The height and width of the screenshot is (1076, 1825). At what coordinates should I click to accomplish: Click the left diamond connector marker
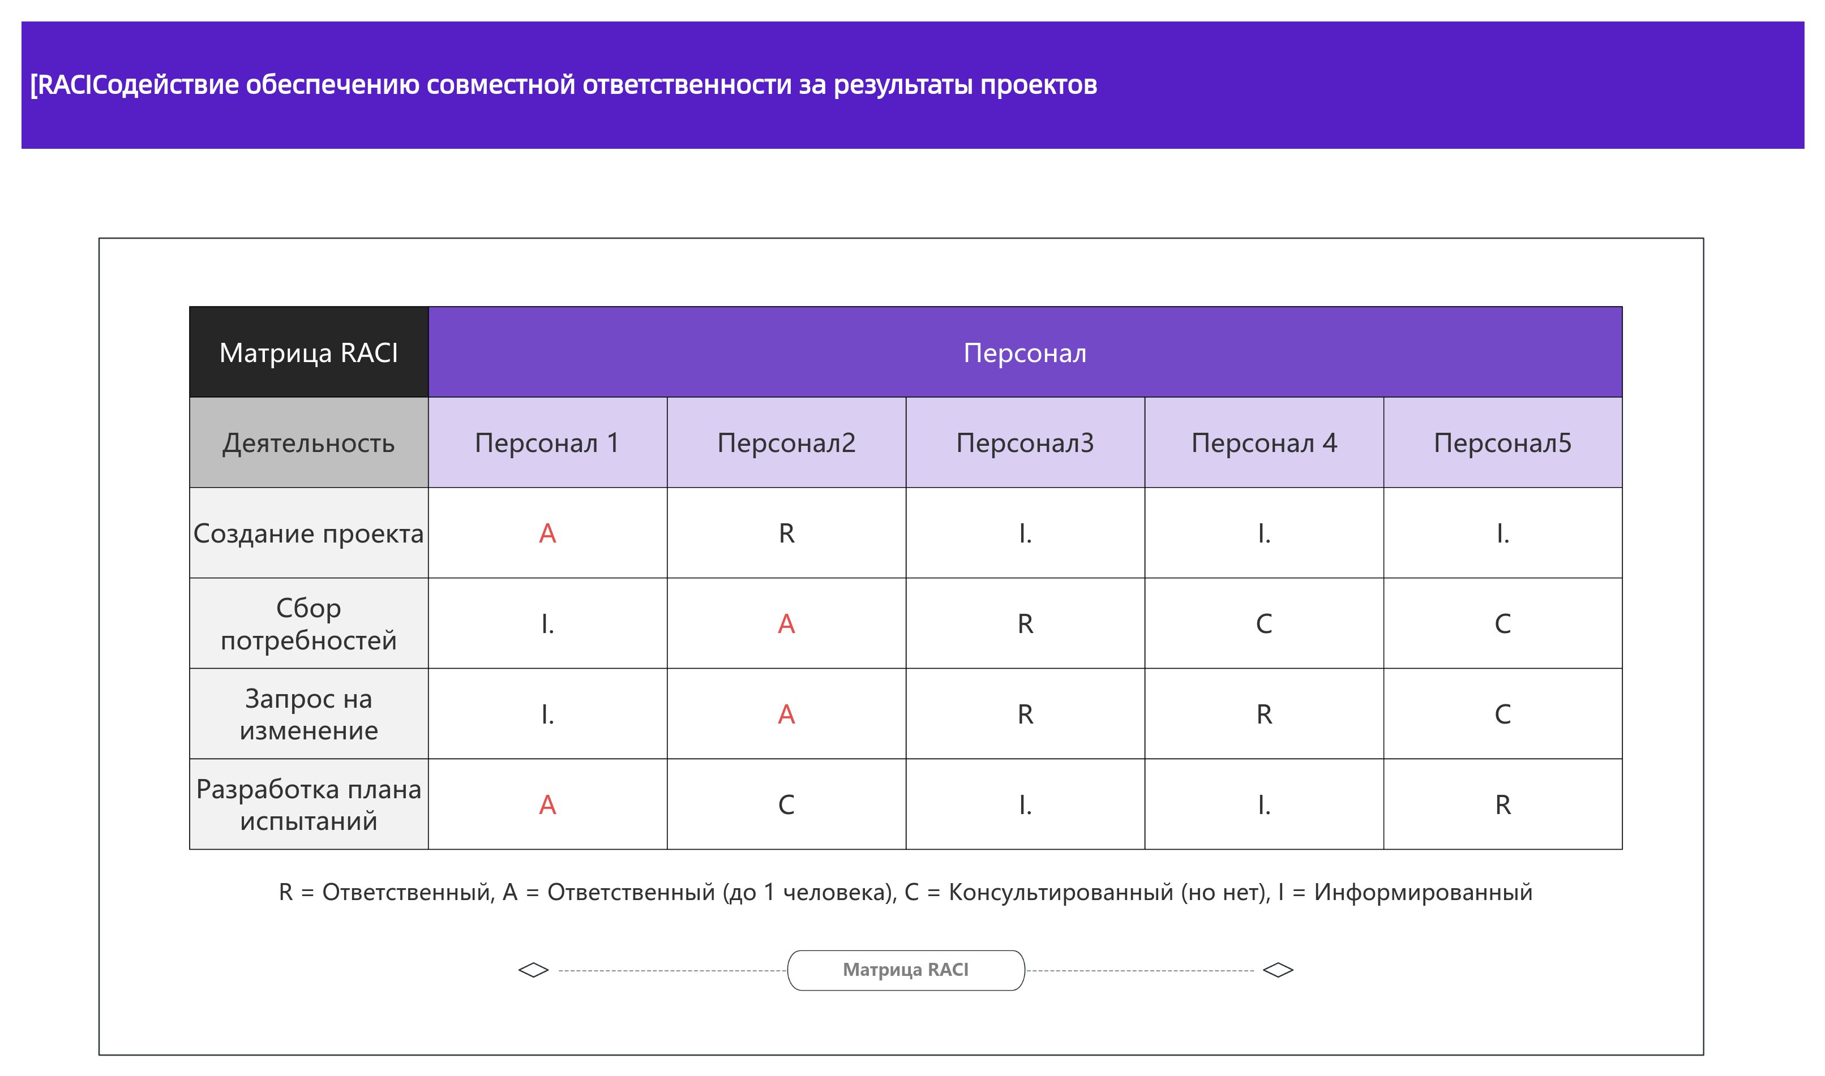pos(533,970)
